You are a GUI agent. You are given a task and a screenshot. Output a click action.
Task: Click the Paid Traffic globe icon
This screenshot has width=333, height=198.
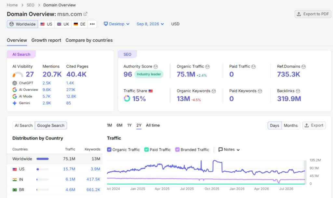pos(253,67)
